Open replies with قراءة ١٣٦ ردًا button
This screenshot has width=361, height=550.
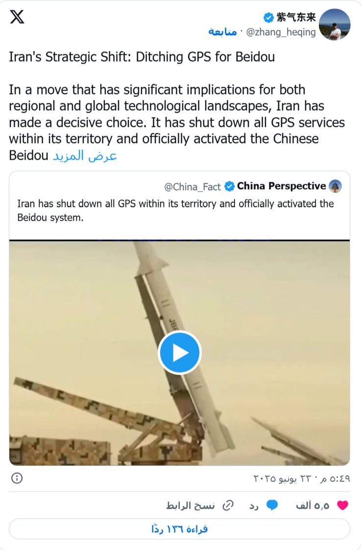pos(179,528)
